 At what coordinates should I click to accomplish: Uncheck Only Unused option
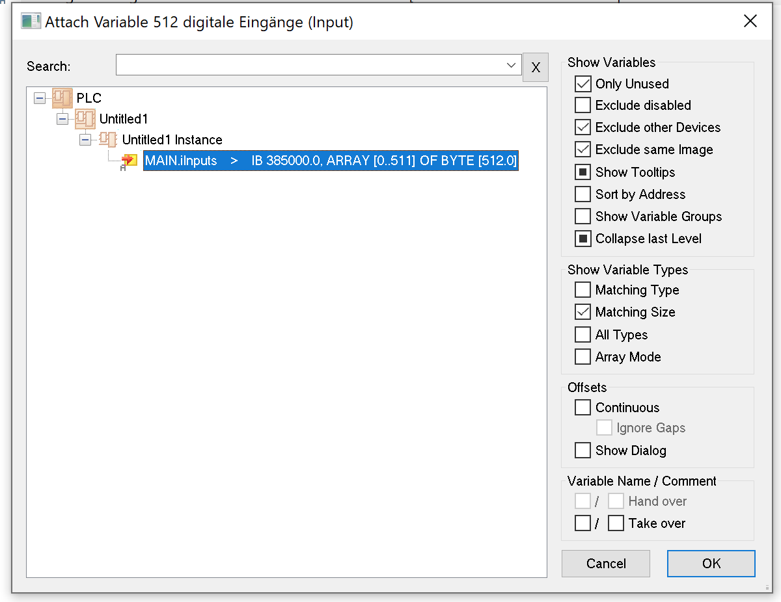[582, 84]
